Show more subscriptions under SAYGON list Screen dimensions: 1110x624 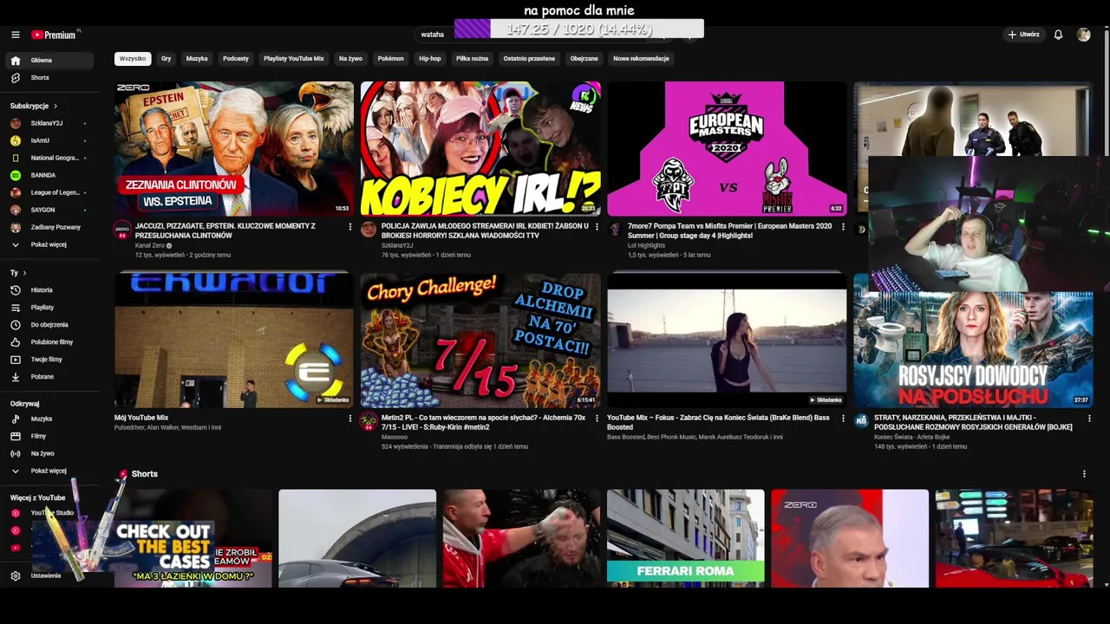pos(50,244)
